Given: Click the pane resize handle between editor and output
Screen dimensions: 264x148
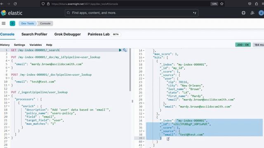Looking at the screenshot, I should tap(132, 101).
